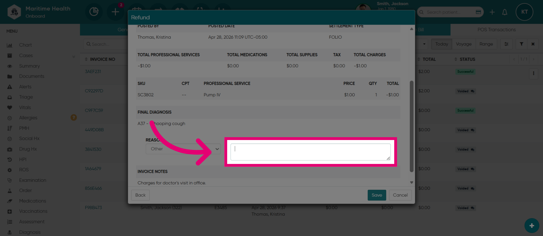Clear filters with the X icon
The image size is (543, 236).
(533, 44)
